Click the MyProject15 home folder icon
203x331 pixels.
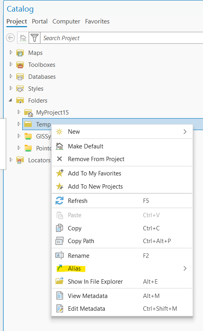pos(28,113)
